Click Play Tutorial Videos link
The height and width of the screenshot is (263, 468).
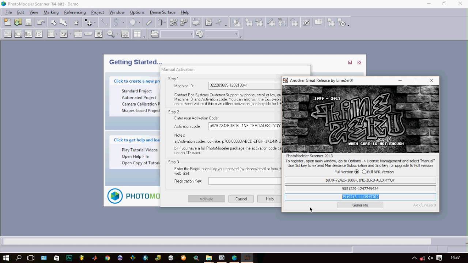140,150
